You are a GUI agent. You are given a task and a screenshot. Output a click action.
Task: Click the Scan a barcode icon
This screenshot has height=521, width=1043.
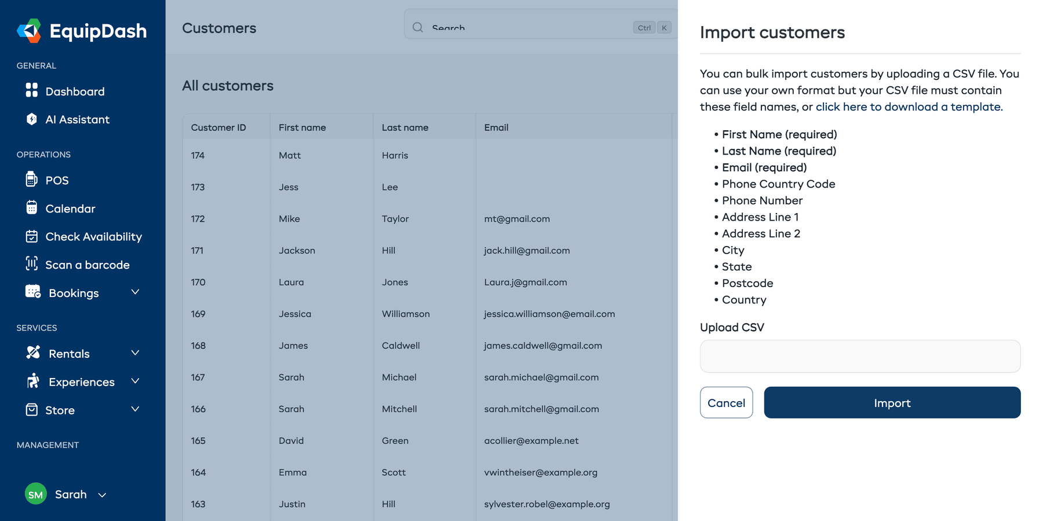tap(32, 265)
